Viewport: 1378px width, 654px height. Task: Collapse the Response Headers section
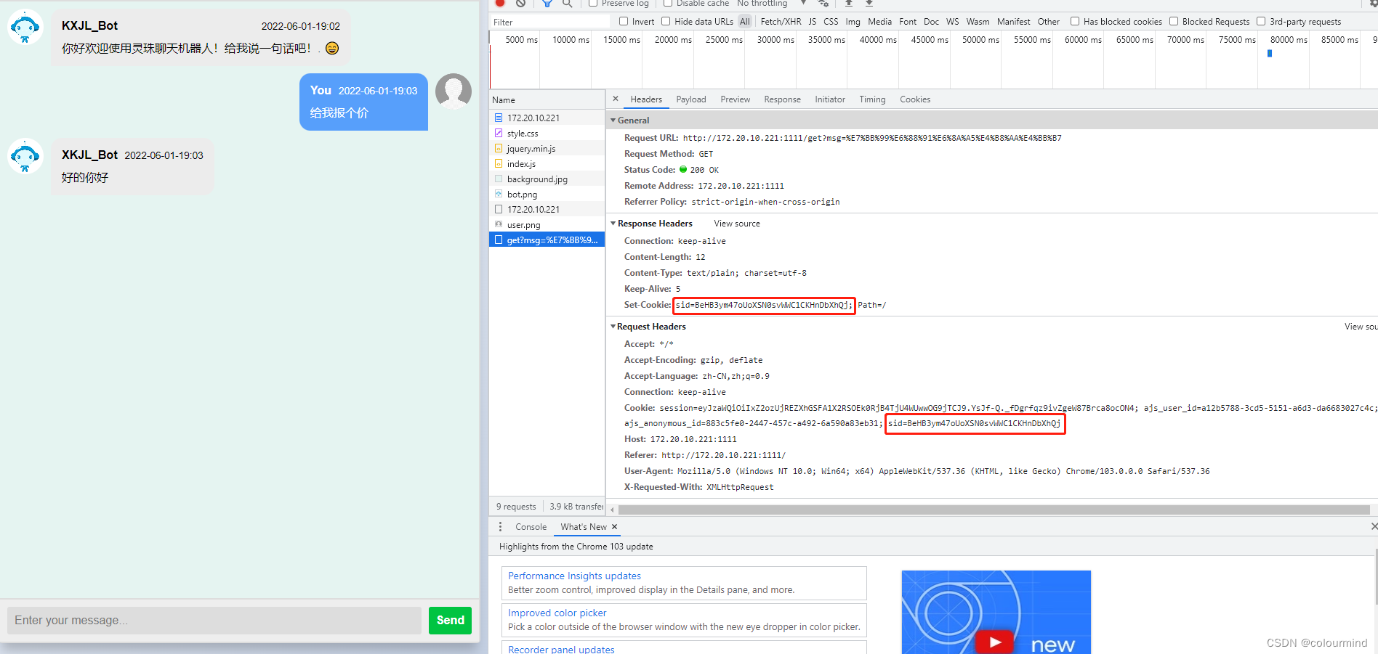tap(613, 223)
